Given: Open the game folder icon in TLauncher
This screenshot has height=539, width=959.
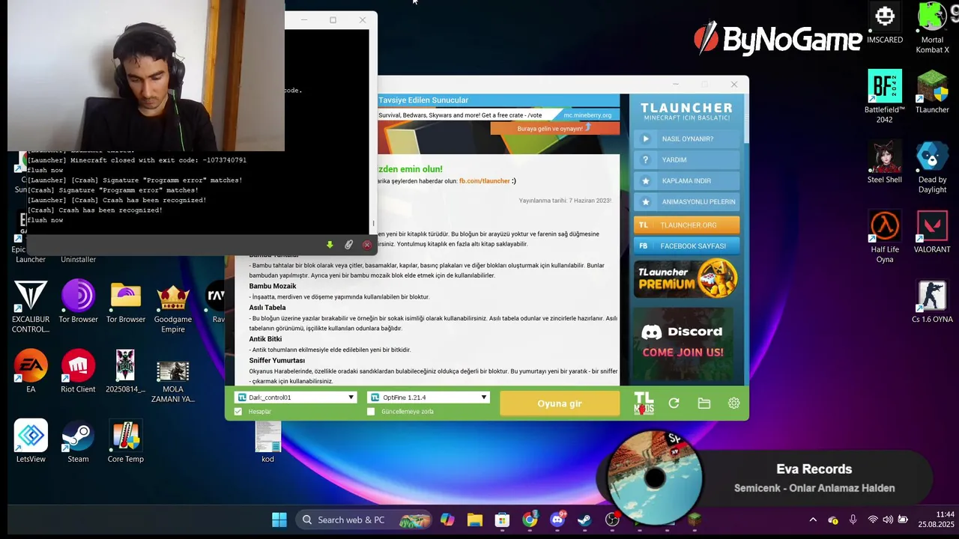Looking at the screenshot, I should [x=704, y=404].
